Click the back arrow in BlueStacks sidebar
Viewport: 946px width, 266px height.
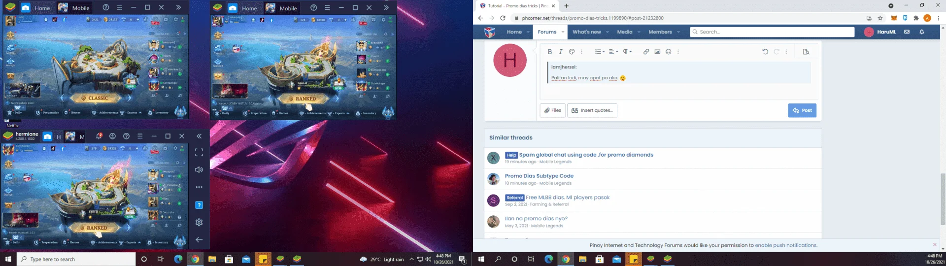(x=199, y=240)
